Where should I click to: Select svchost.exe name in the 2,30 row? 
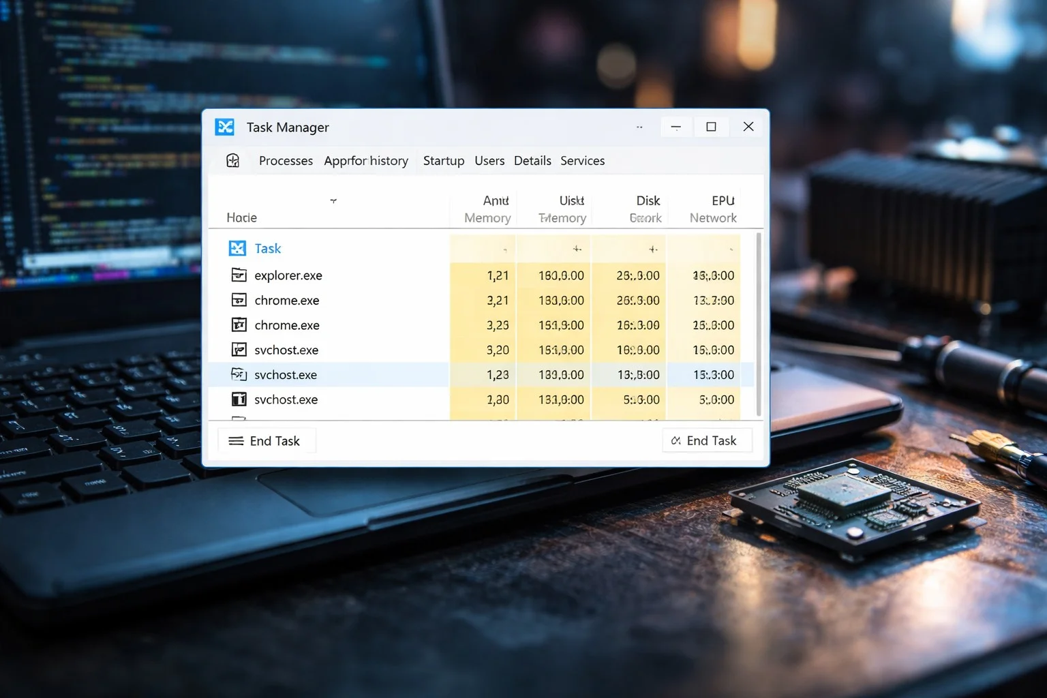pos(286,399)
